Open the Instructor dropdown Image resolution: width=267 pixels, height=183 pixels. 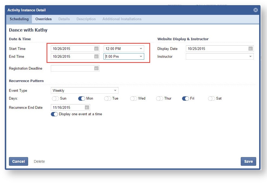tap(250, 57)
